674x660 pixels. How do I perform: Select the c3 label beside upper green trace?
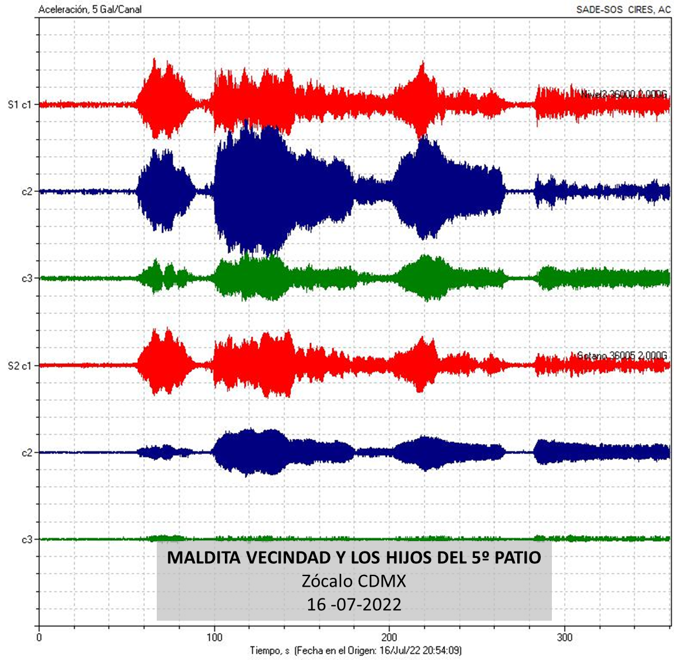(26, 279)
